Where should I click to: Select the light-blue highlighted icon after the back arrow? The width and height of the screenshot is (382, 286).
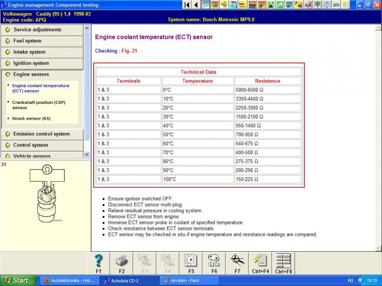click(205, 5)
